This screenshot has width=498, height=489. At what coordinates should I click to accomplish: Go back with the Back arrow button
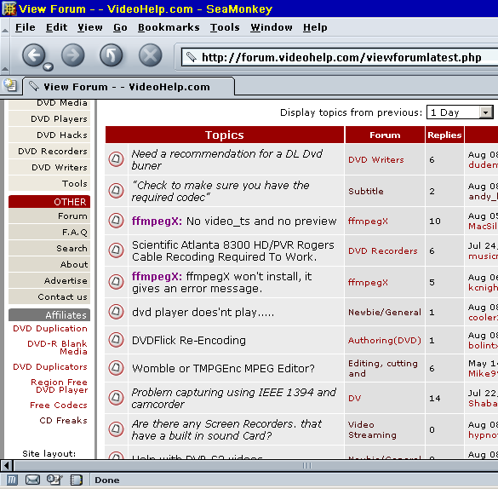[x=34, y=55]
